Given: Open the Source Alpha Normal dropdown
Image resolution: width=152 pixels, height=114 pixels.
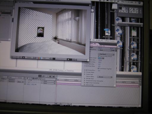Looking at the screenshot, I should click(x=105, y=77).
